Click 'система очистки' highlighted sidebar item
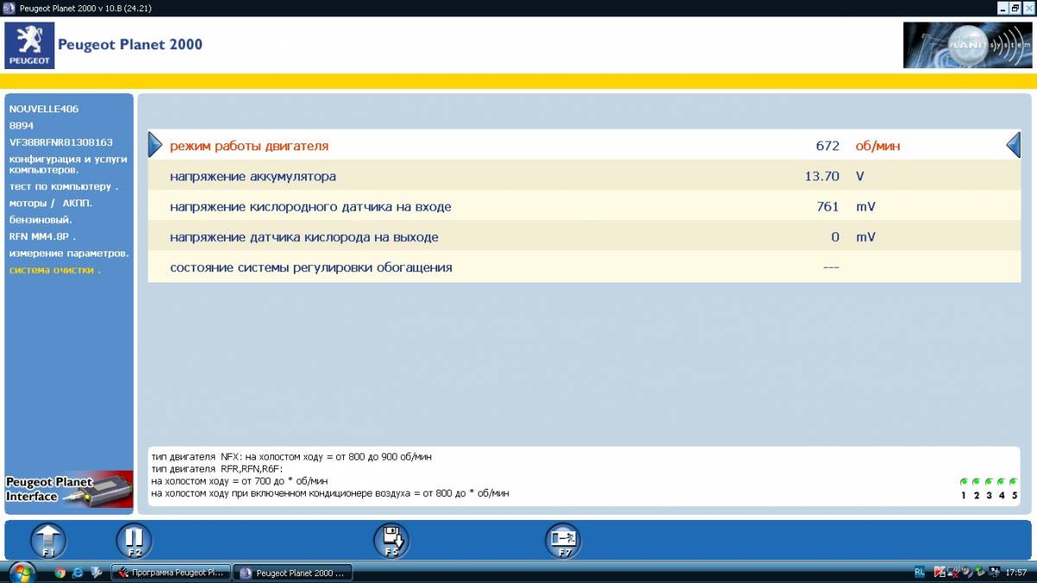1037x583 pixels. click(55, 270)
